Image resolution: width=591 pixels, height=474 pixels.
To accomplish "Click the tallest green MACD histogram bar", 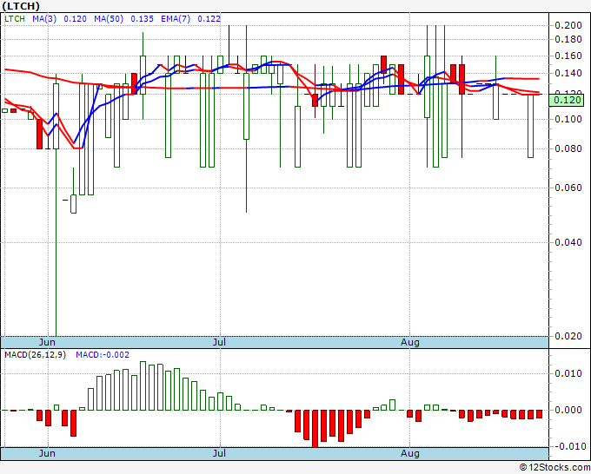I will tap(143, 386).
